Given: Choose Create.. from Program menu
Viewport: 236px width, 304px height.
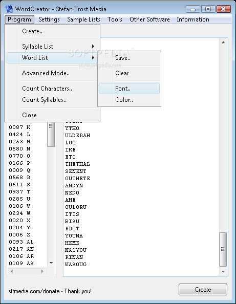Looking at the screenshot, I should pyautogui.click(x=52, y=31).
